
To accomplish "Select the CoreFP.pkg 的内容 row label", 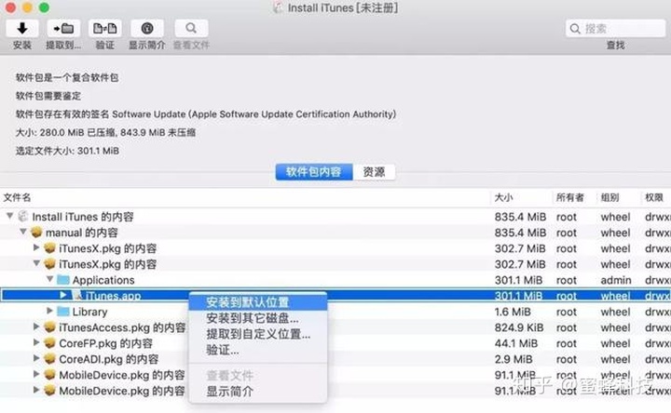I will click(x=105, y=343).
